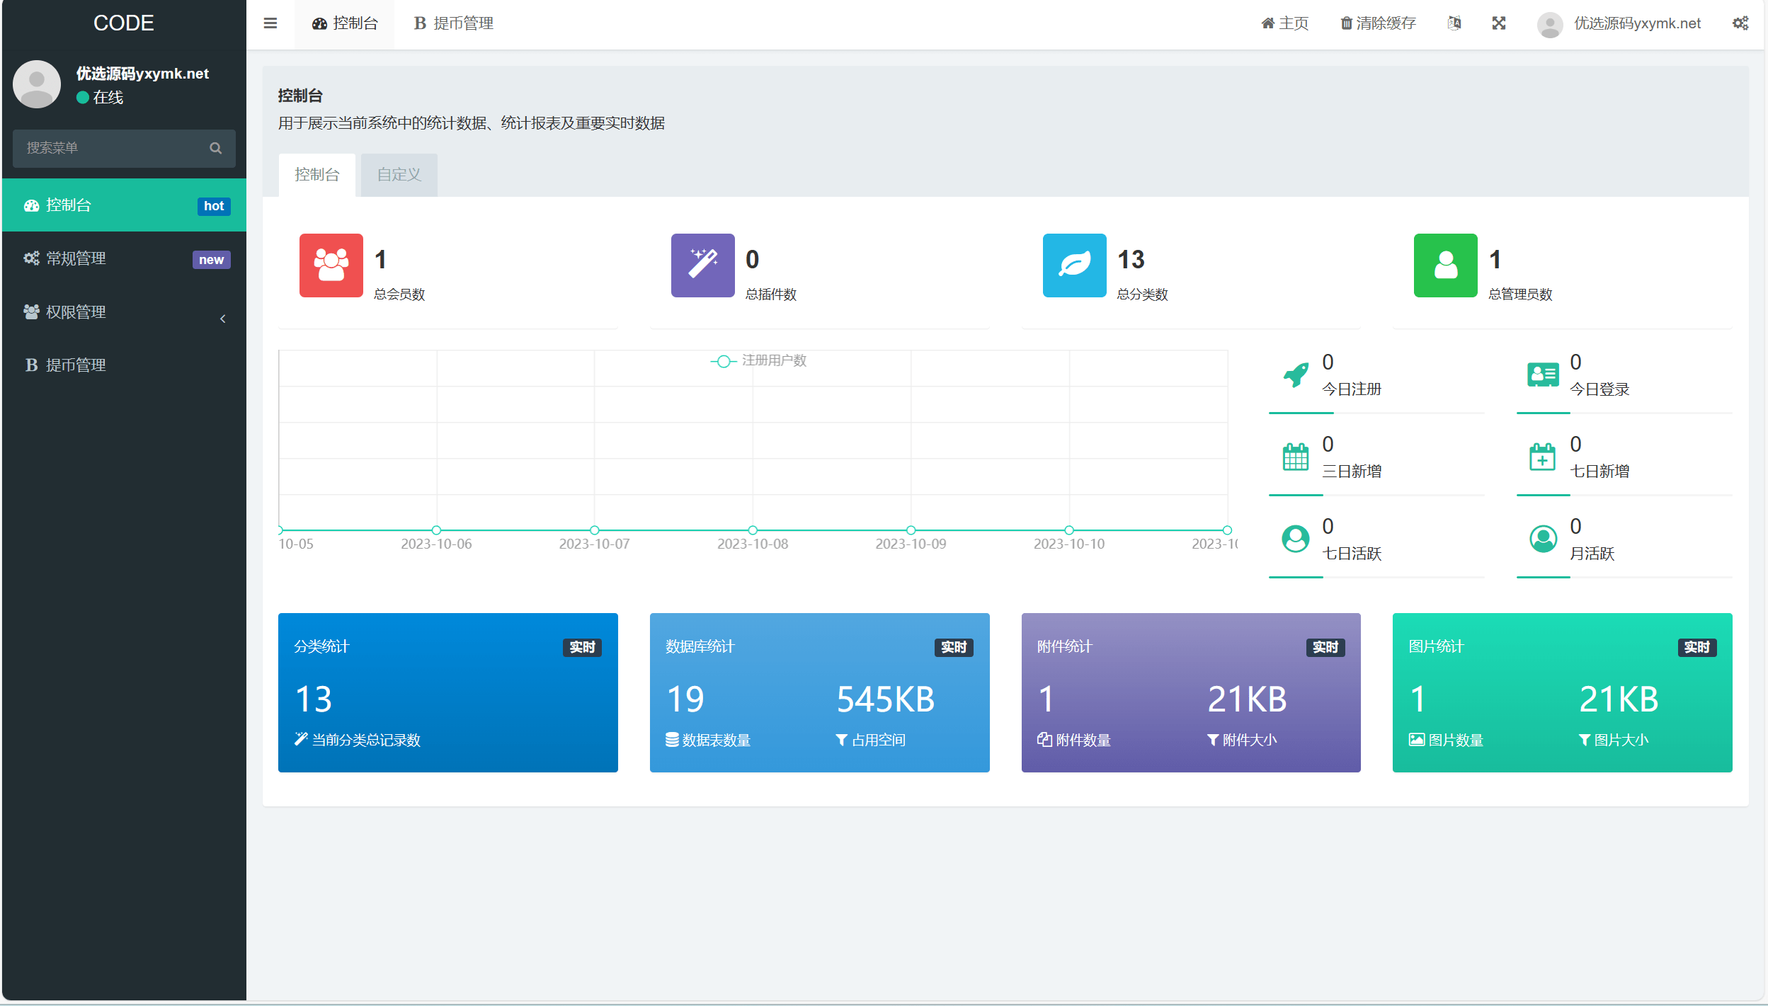Expand the 权限管理 sidebar menu
Viewport: 1768px width, 1006px height.
point(124,312)
